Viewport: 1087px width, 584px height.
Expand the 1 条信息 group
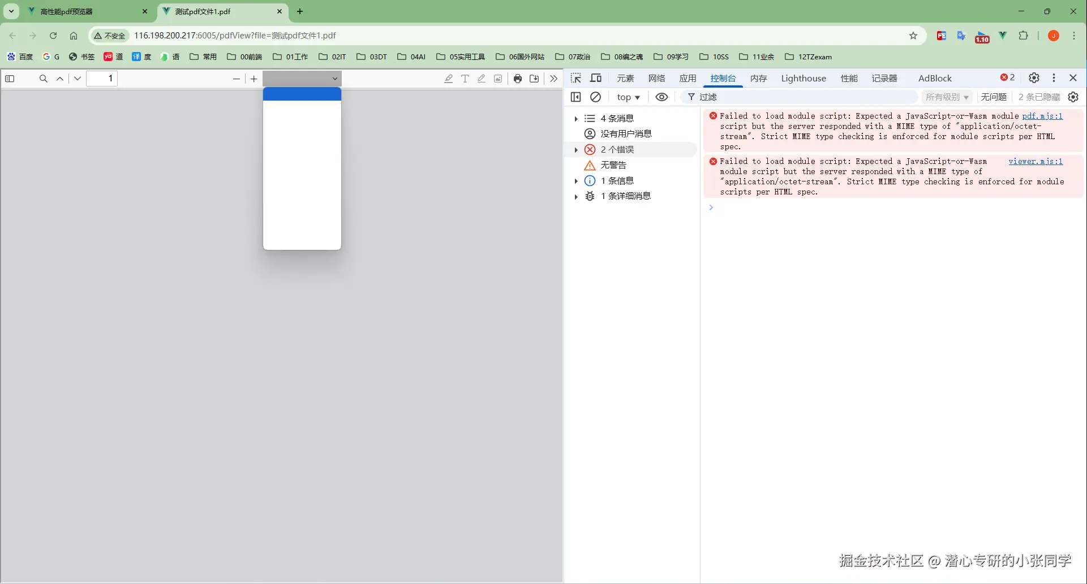click(576, 181)
